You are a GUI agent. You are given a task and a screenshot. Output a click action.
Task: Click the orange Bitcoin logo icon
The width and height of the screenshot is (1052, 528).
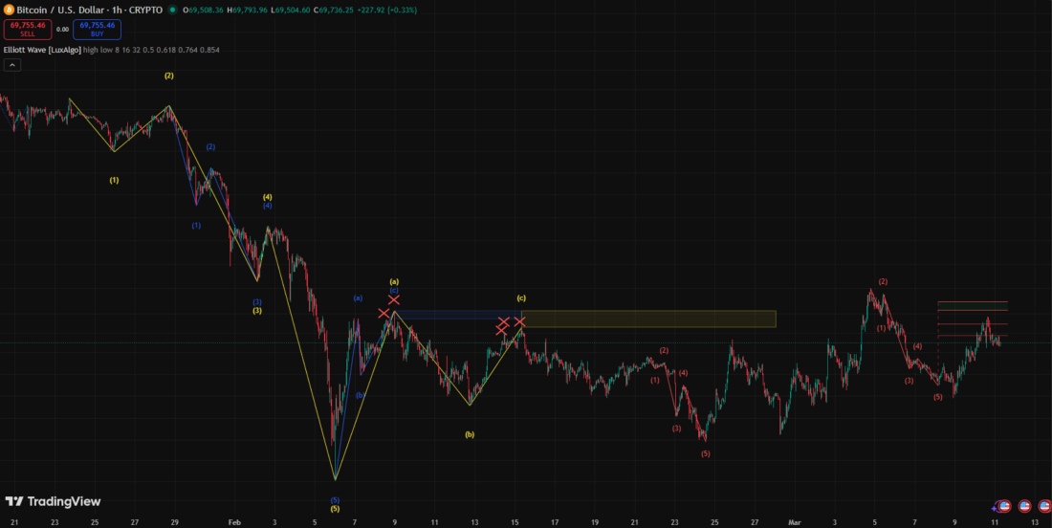coord(8,11)
